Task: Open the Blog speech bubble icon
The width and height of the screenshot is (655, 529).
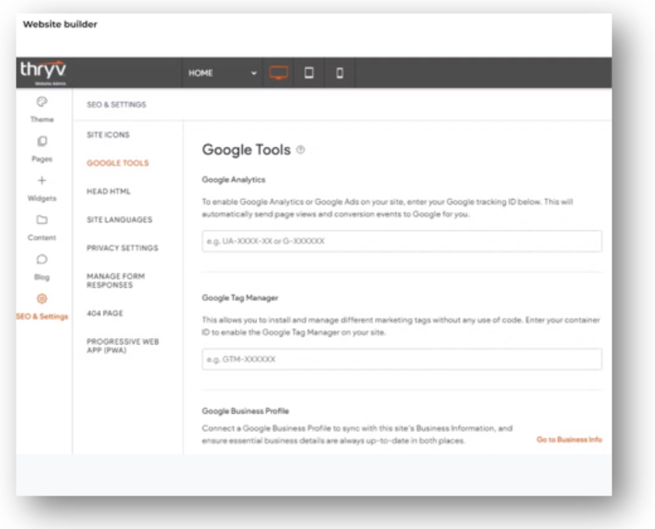Action: 42,259
